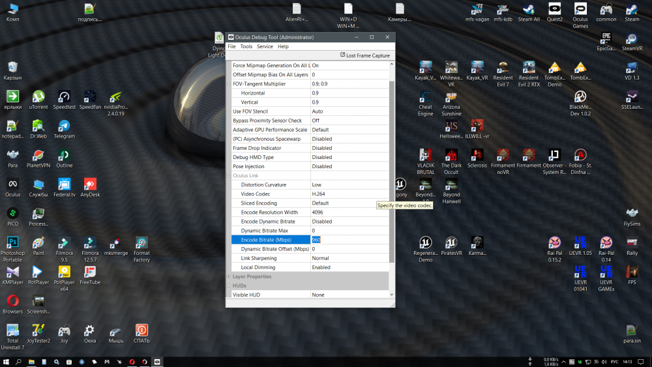Select the Format Factory desktop icon
Viewport: 652px width, 367px height.
point(141,243)
